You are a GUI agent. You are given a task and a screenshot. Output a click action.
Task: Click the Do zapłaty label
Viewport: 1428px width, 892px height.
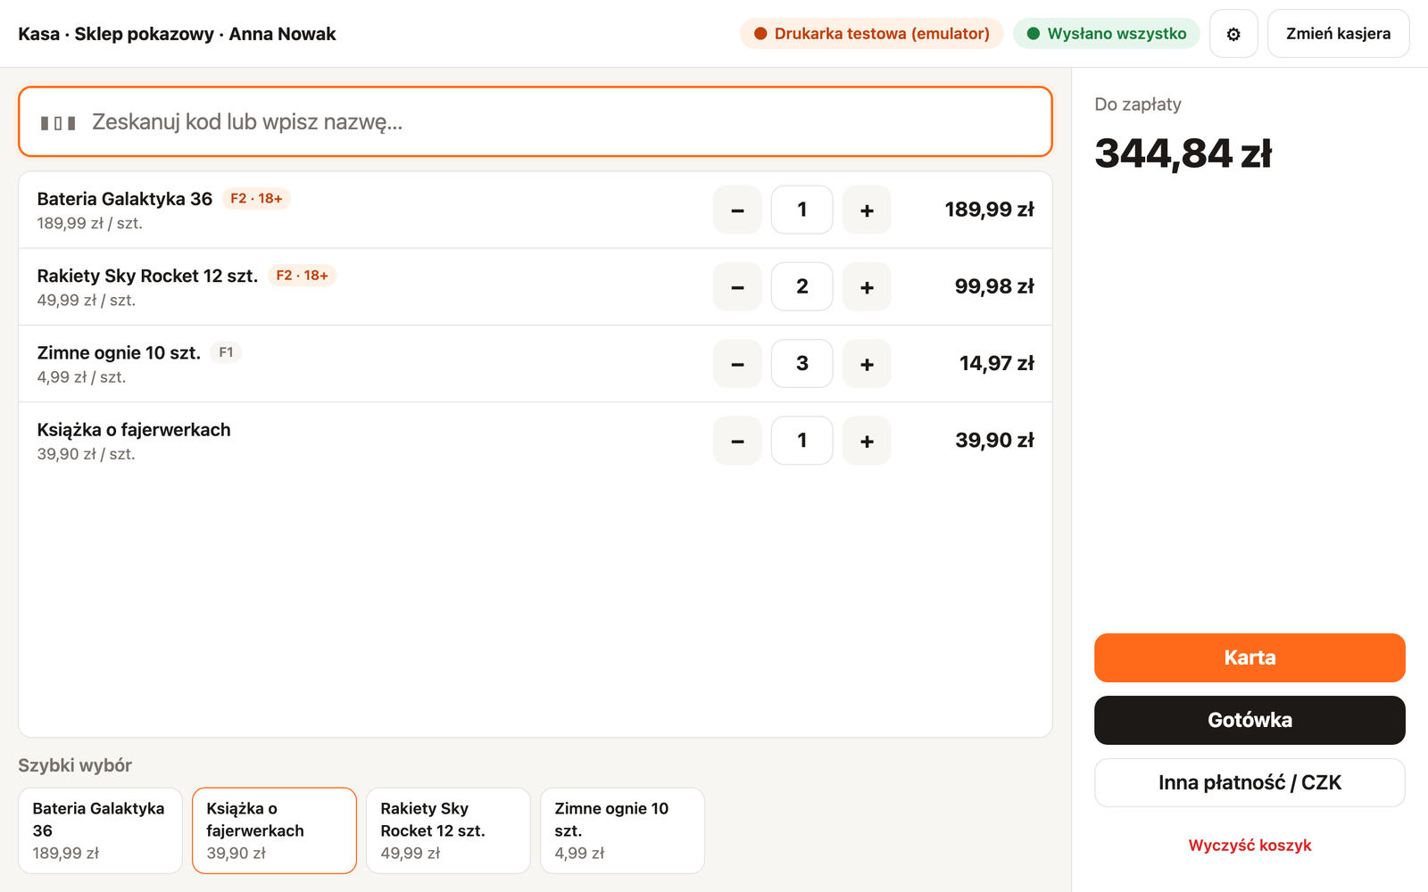point(1138,104)
